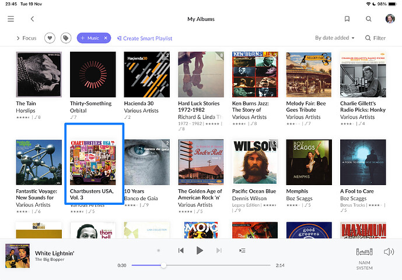Open the Filter search field
Image resolution: width=402 pixels, height=280 pixels.
[375, 38]
